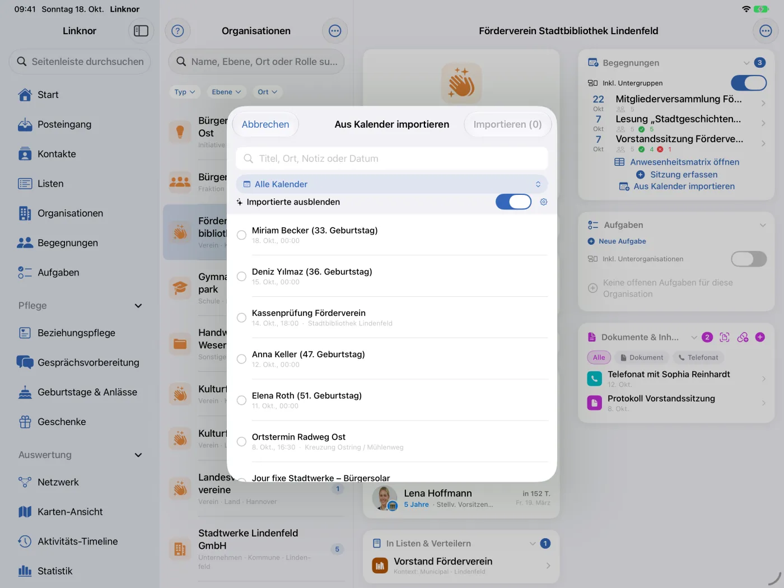Open Aufgaben in sidebar
The width and height of the screenshot is (784, 588).
(x=80, y=273)
